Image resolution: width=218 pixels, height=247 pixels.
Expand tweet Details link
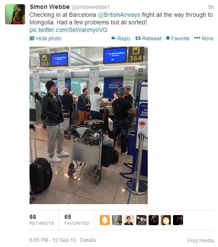click(x=88, y=240)
